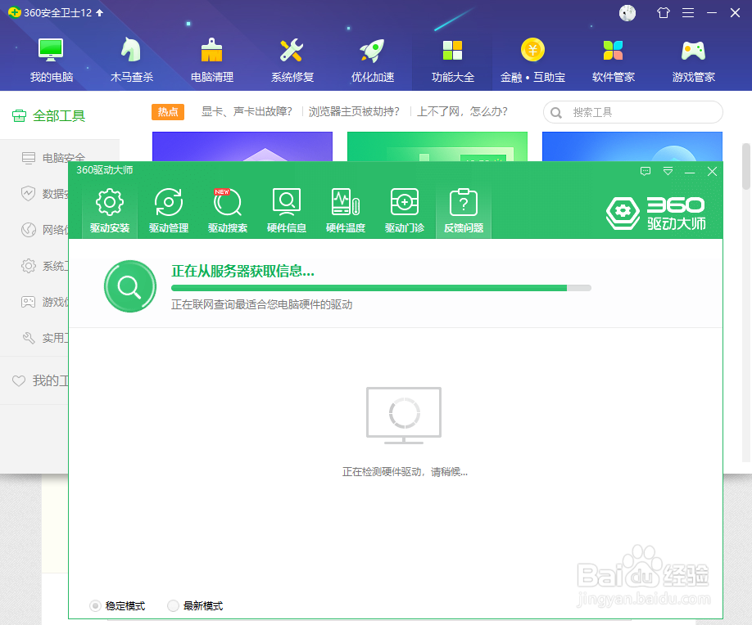Select 系统 gear sidebar category
752x625 pixels.
click(44, 266)
